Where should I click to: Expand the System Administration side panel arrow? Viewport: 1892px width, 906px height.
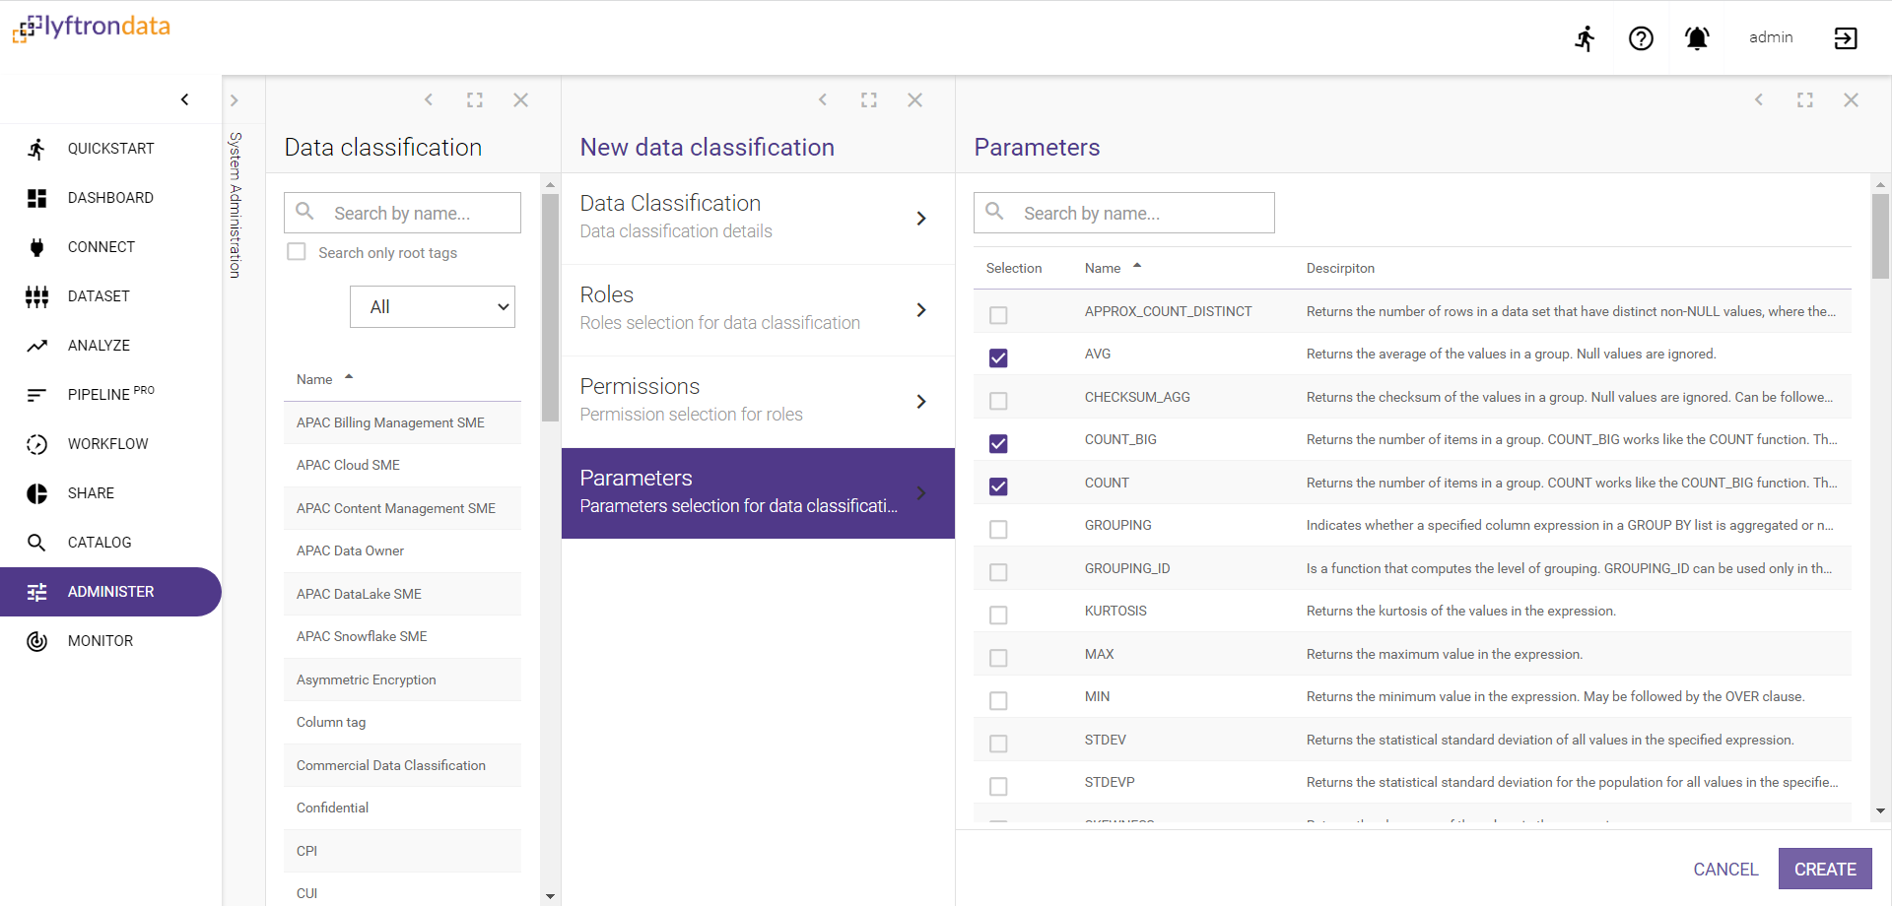tap(235, 100)
